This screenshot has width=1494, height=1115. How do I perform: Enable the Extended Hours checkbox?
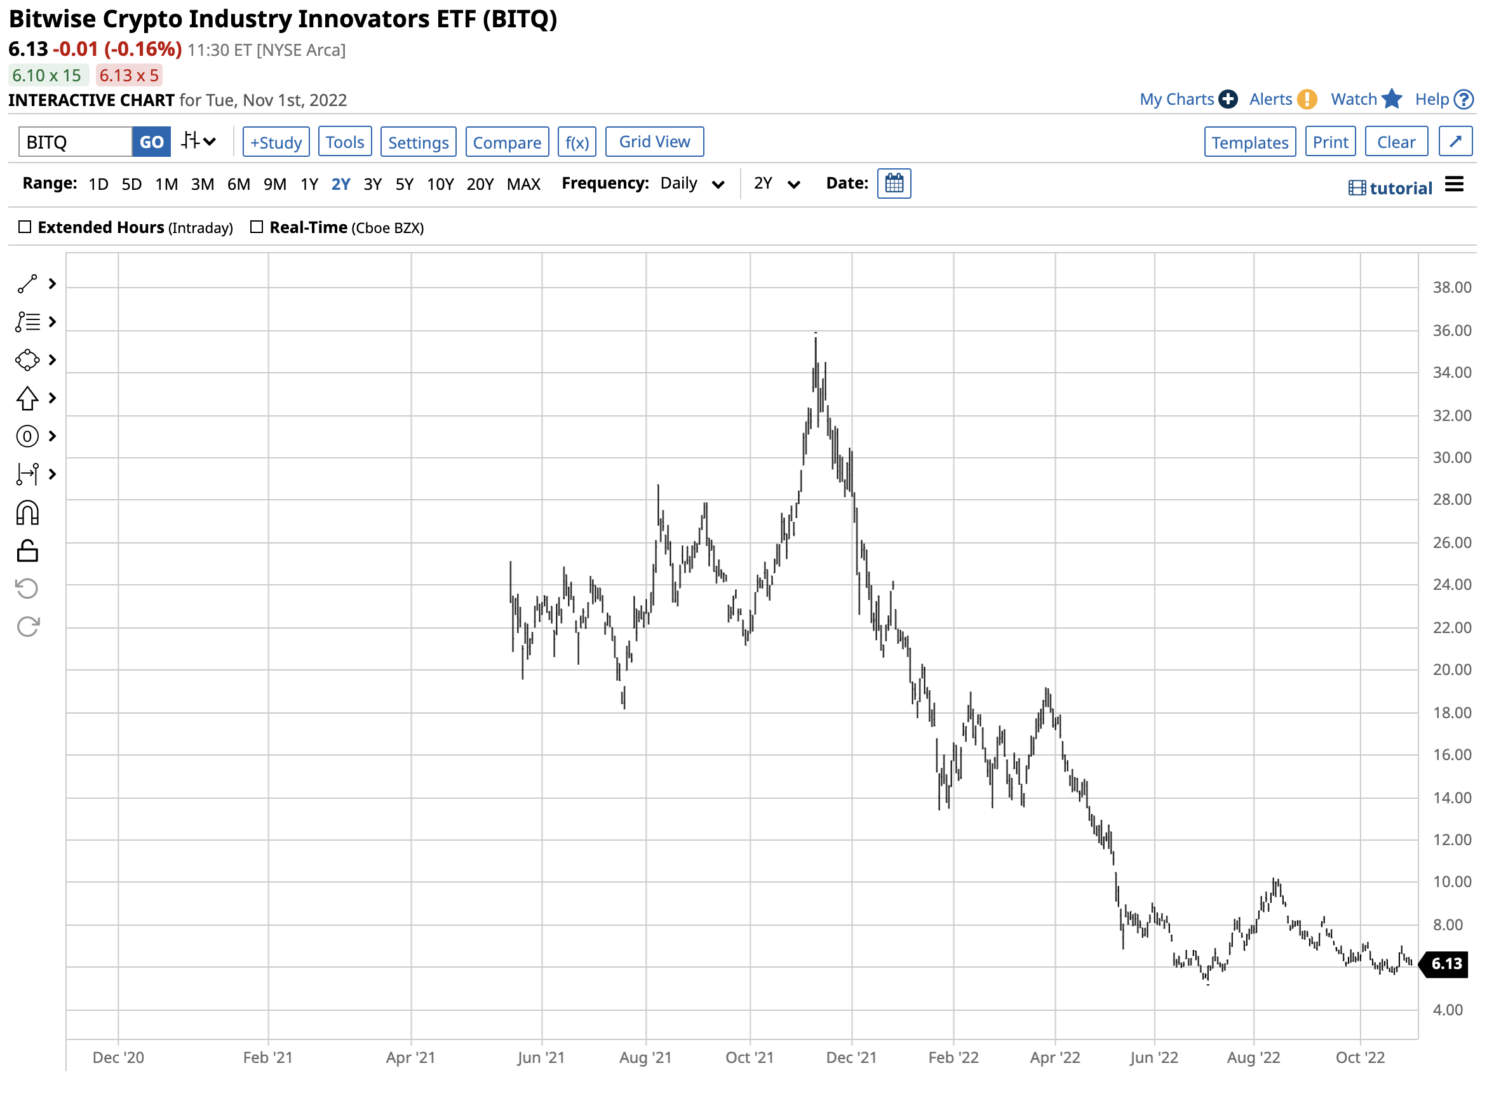pyautogui.click(x=25, y=227)
